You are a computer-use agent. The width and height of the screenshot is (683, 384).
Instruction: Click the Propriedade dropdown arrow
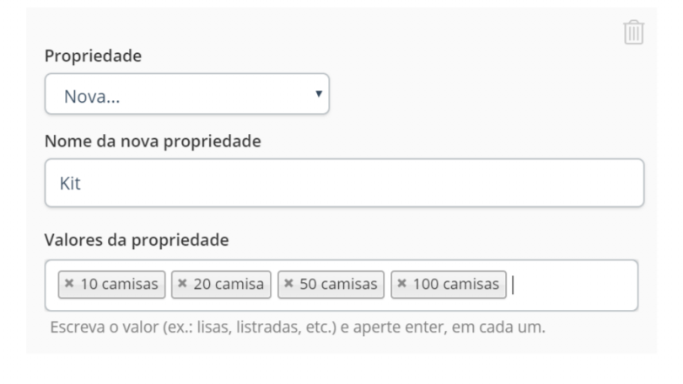click(x=319, y=93)
